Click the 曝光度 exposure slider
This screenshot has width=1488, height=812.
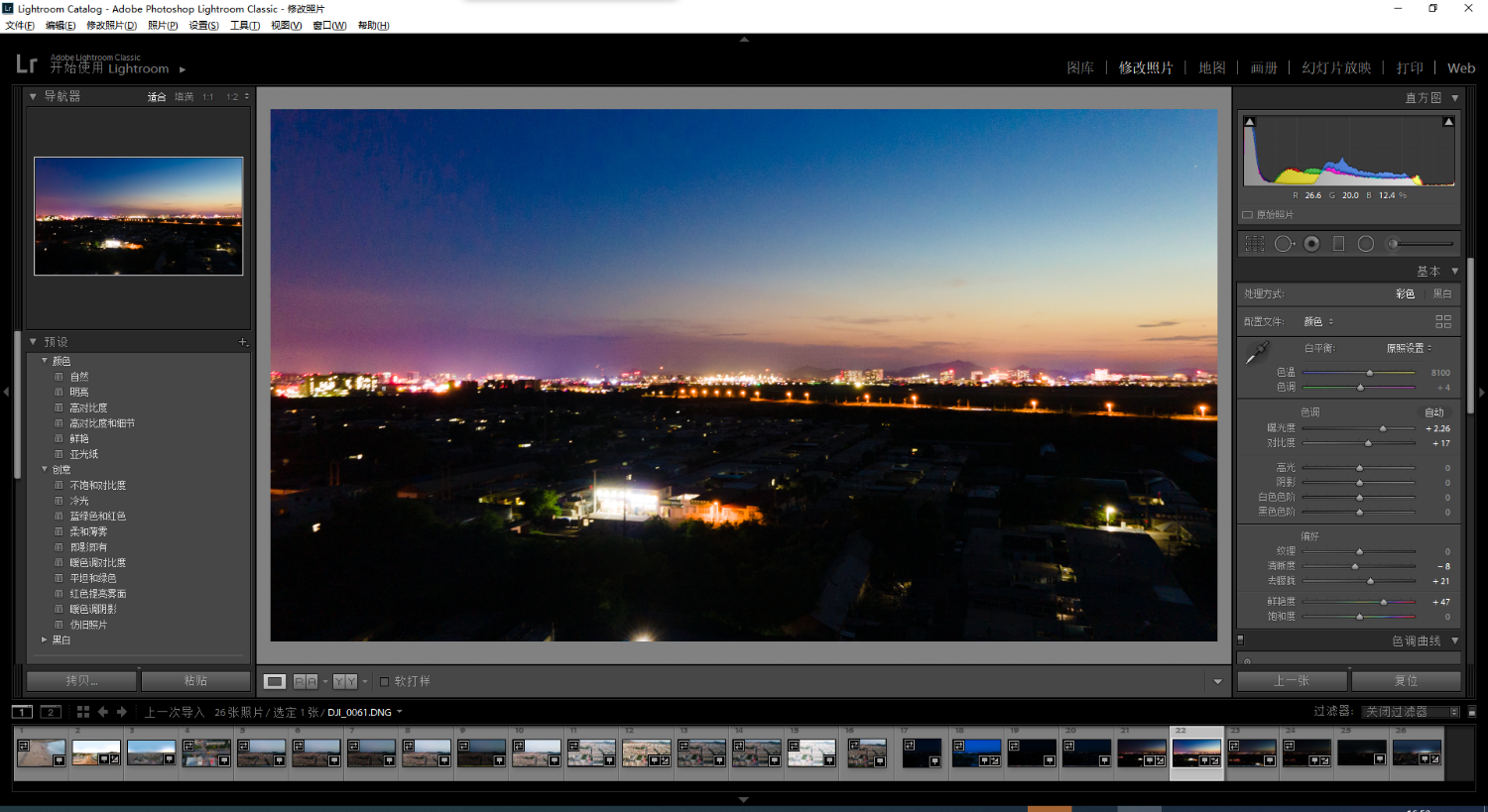[x=1359, y=428]
